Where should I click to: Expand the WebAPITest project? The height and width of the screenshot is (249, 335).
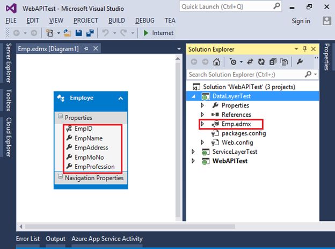click(193, 161)
